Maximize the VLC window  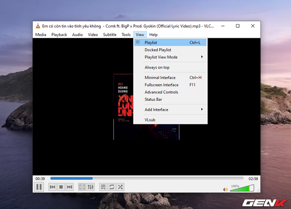237,26
